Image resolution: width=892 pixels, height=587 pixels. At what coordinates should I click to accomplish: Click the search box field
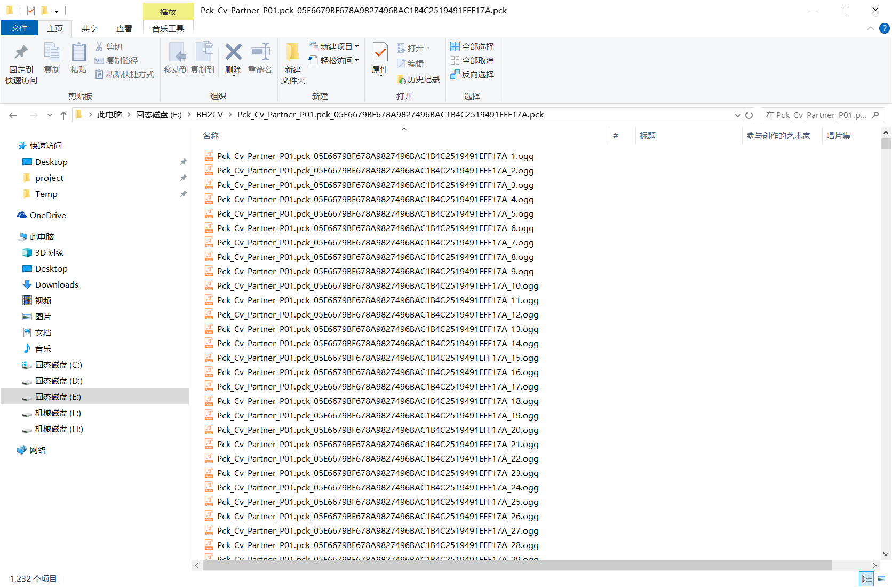(822, 115)
